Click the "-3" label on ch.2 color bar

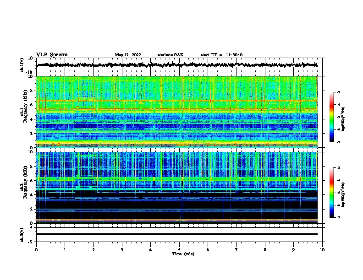[x=338, y=168]
